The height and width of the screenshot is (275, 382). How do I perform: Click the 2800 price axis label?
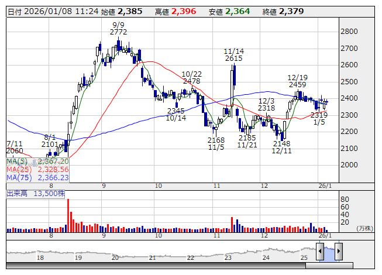349,32
